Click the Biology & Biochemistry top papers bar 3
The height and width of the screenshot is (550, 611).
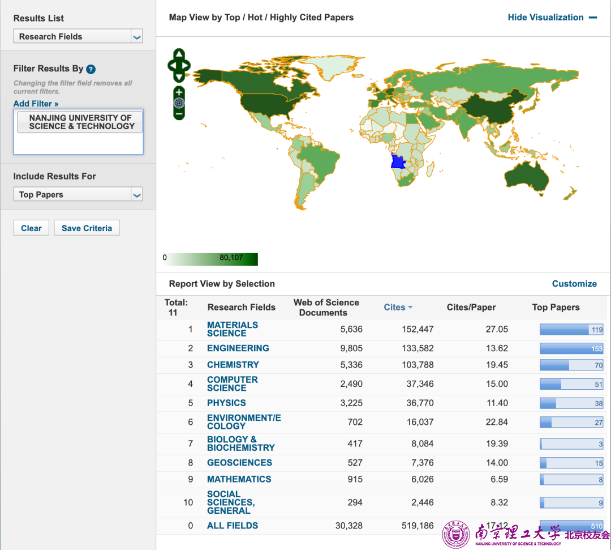571,444
